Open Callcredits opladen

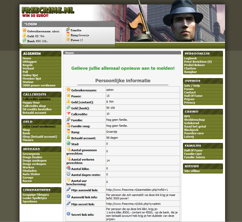[36, 99]
